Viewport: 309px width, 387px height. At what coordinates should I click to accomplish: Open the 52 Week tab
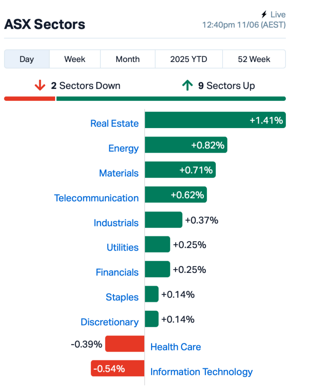coord(254,59)
